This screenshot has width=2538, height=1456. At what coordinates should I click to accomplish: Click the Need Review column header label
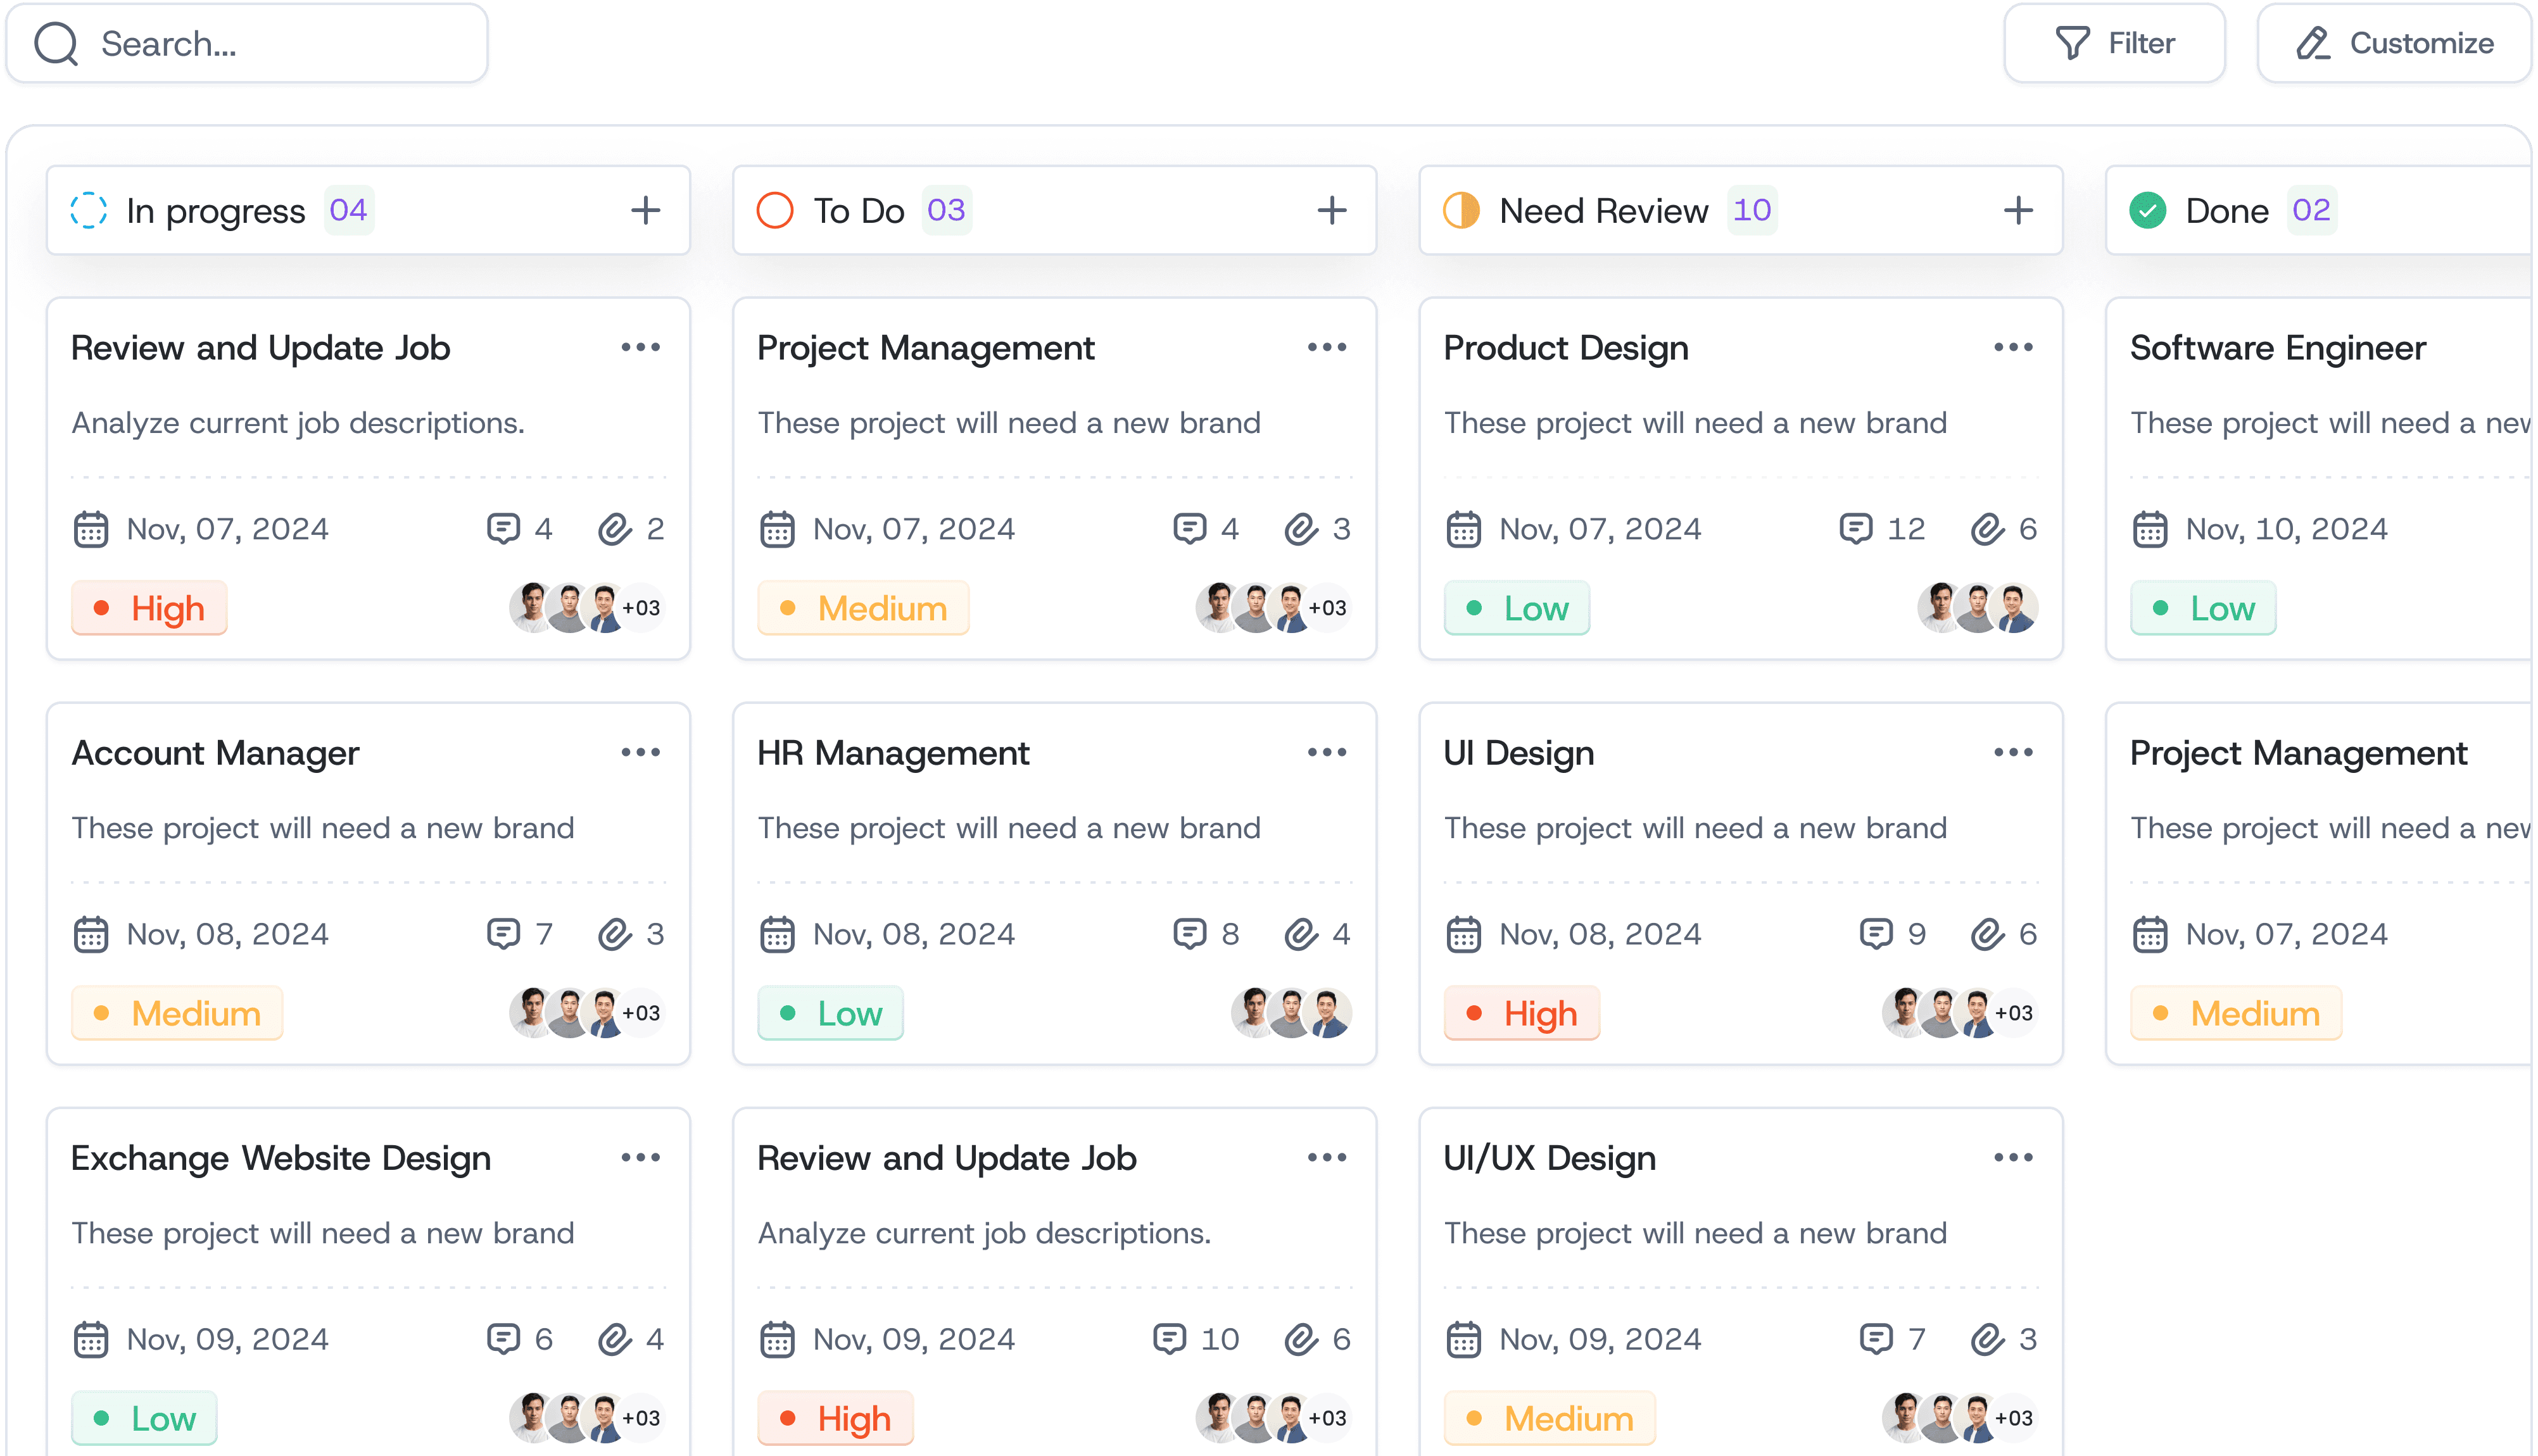(x=1604, y=211)
